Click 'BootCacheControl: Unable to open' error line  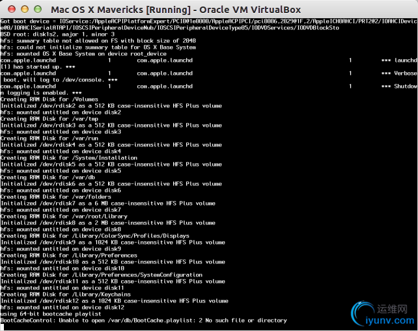click(x=144, y=321)
